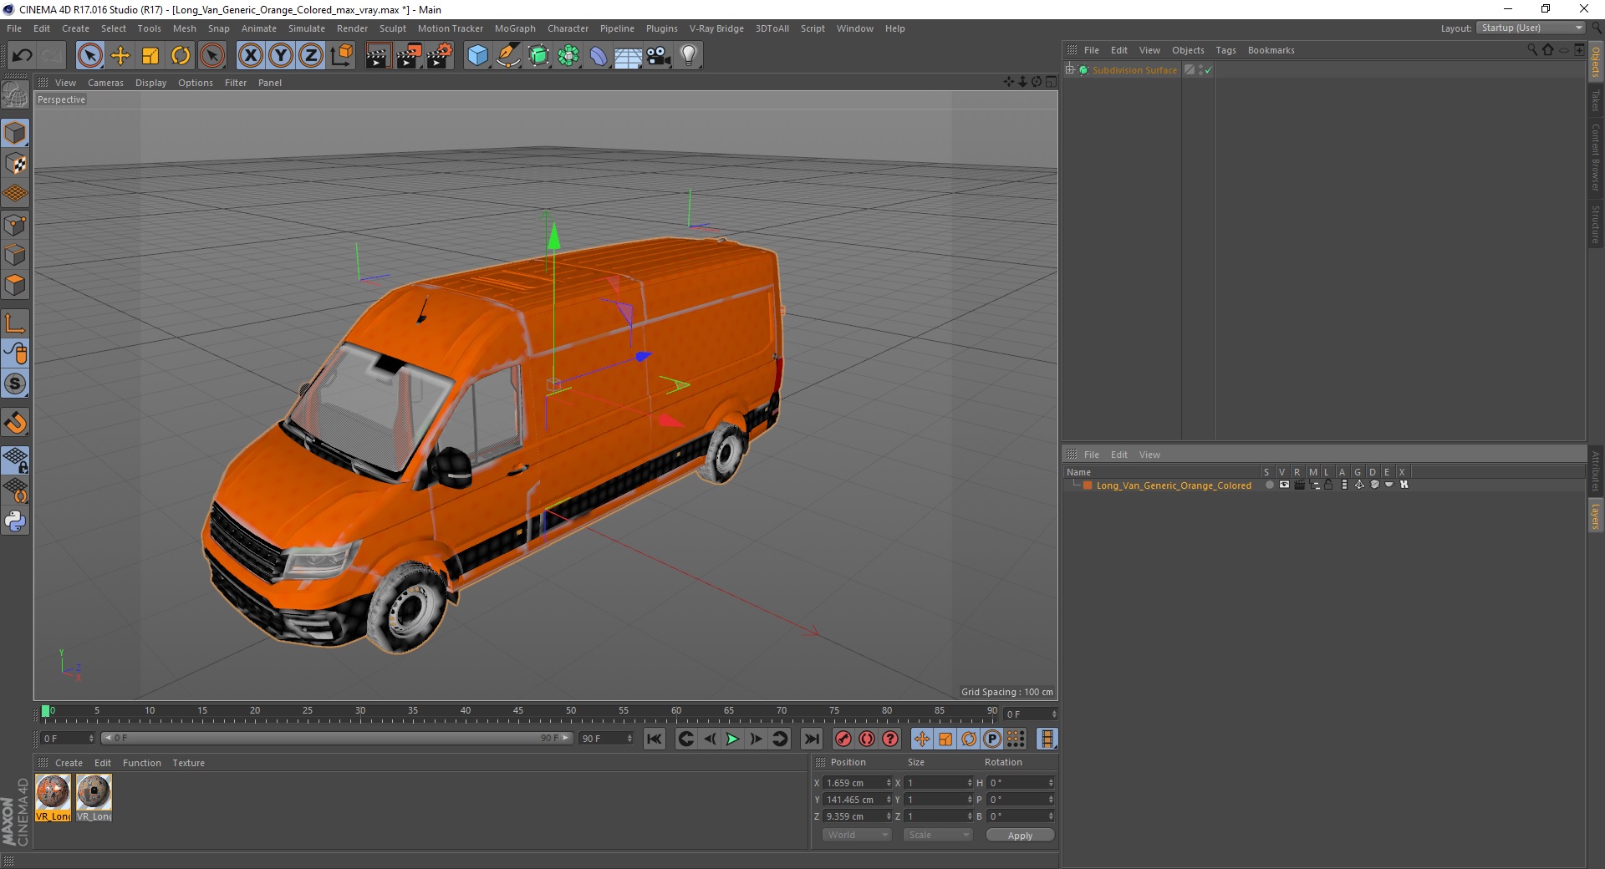Open the Light object icon

tap(688, 56)
